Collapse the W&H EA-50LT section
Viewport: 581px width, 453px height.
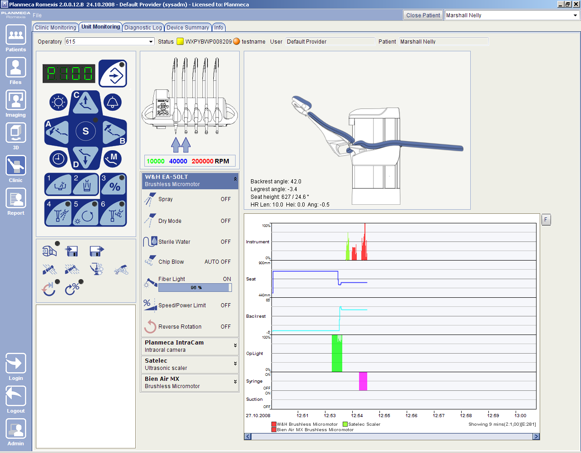[235, 179]
